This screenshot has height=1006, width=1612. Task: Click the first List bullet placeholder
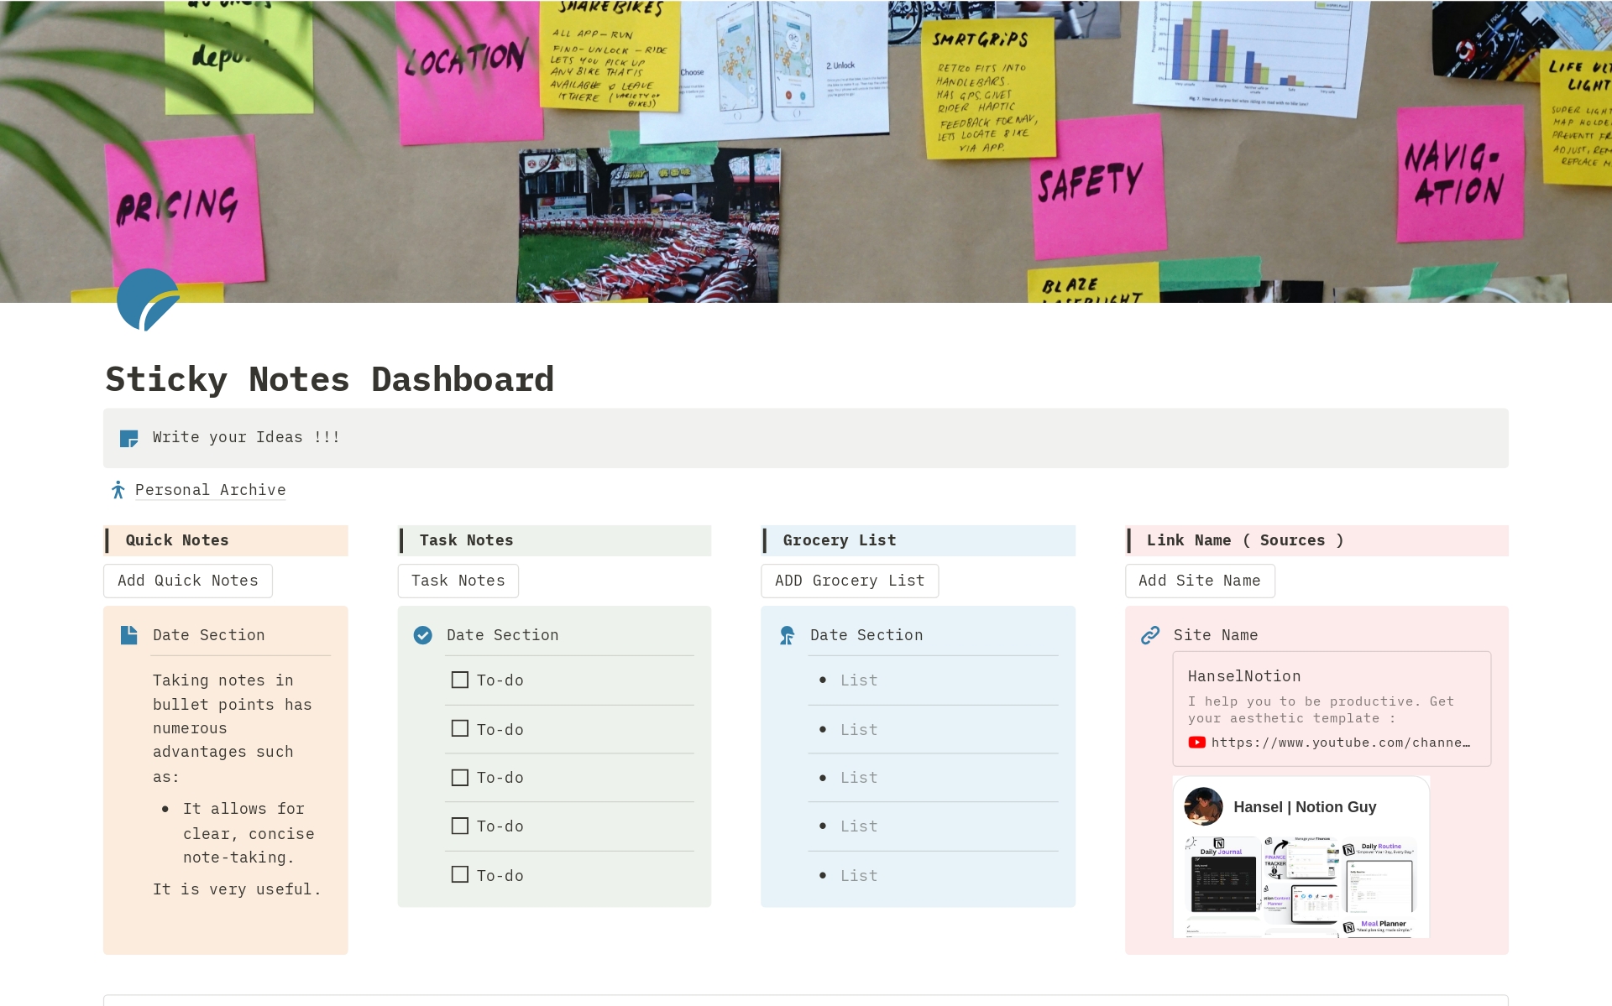coord(859,680)
